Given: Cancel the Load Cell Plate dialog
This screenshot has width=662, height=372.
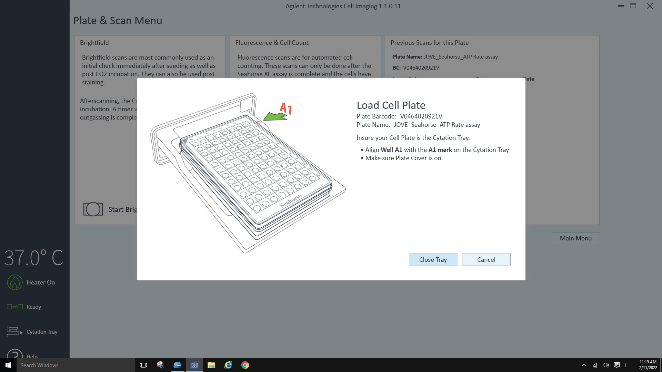Looking at the screenshot, I should pyautogui.click(x=486, y=259).
